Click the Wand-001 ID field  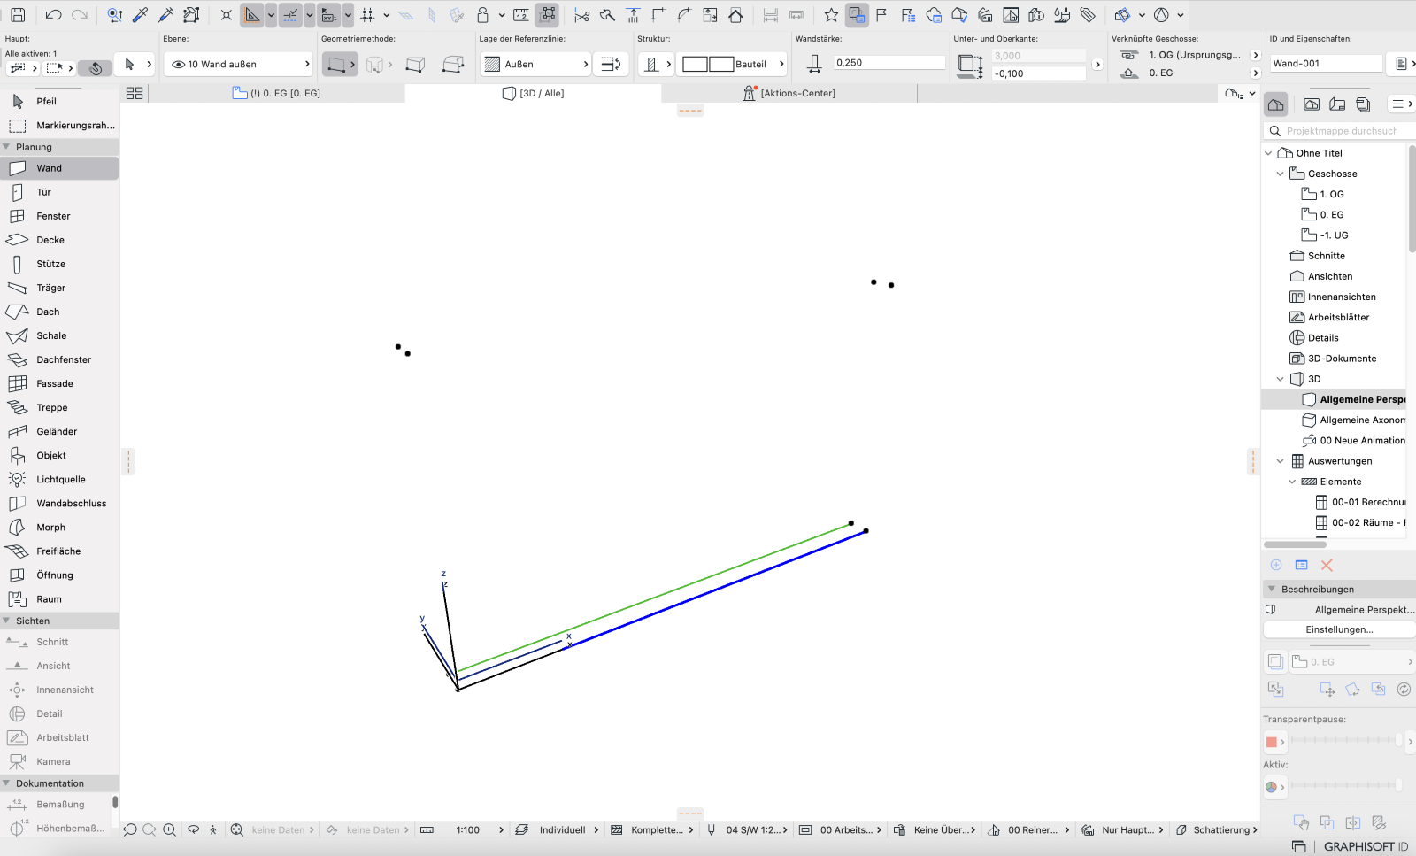1326,64
